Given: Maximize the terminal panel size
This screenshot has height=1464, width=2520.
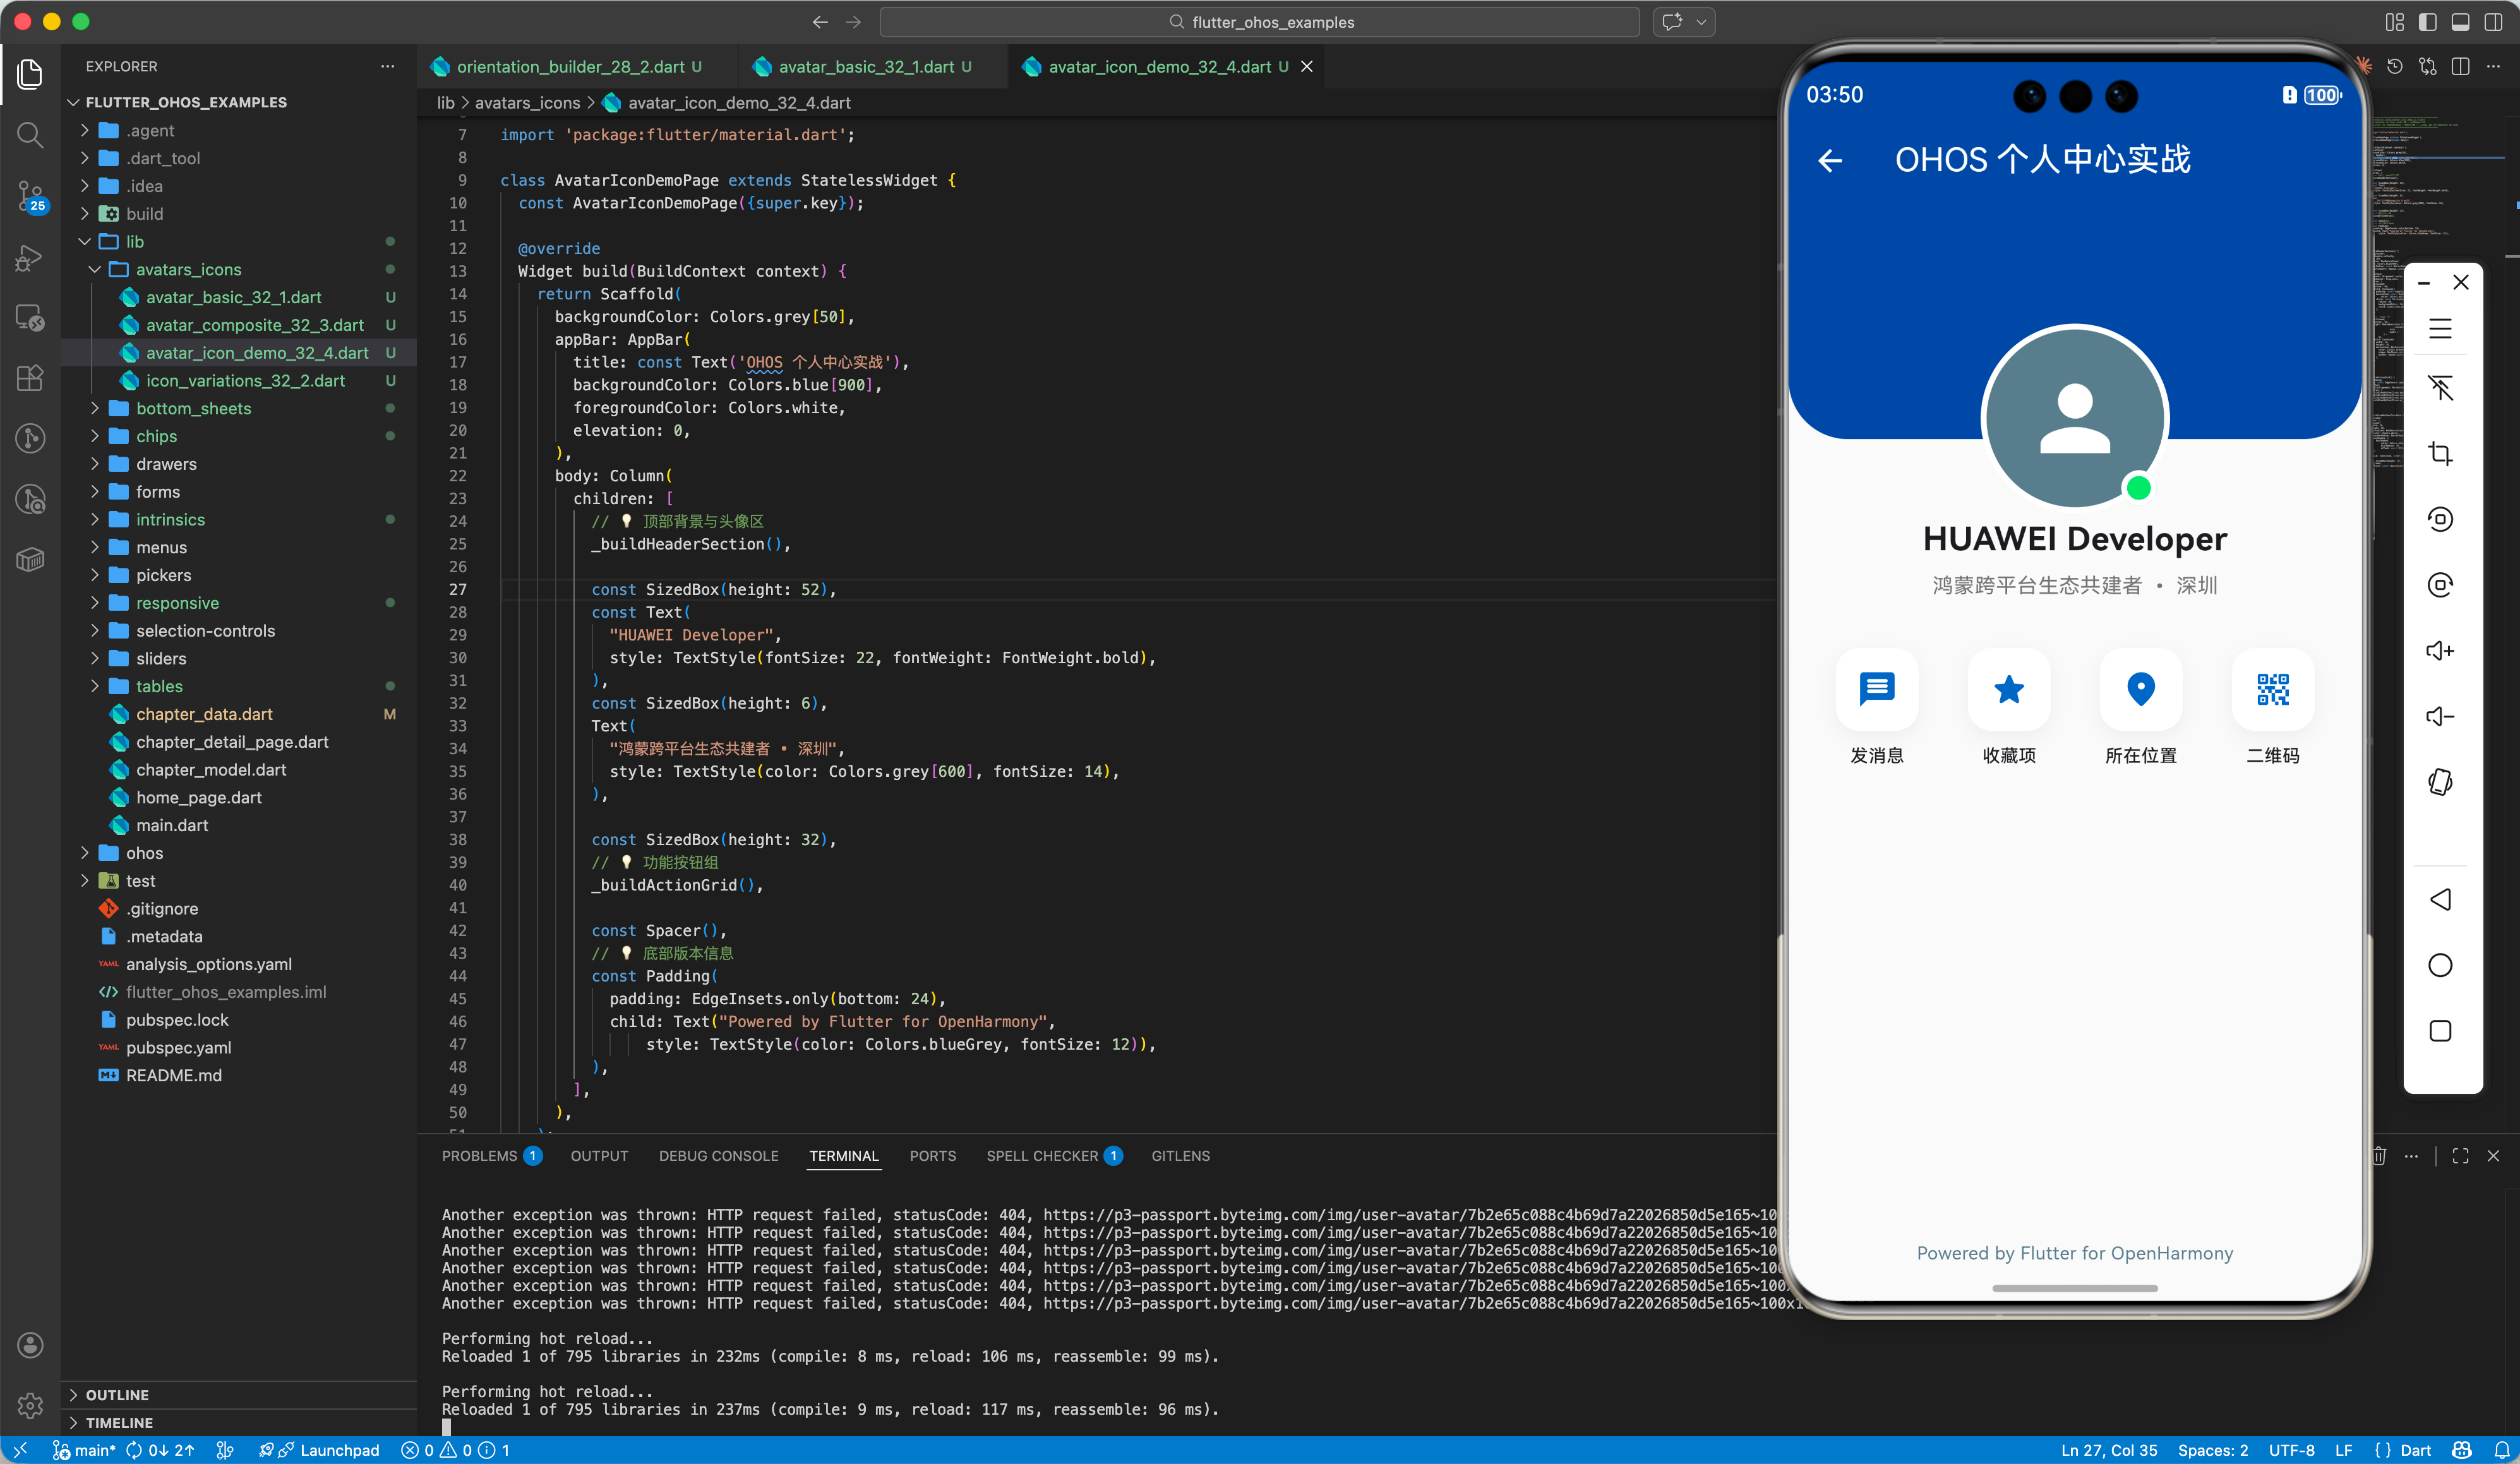Looking at the screenshot, I should [2460, 1156].
